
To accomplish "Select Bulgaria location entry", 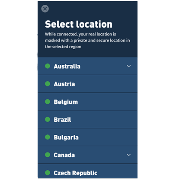I will pyautogui.click(x=87, y=137).
